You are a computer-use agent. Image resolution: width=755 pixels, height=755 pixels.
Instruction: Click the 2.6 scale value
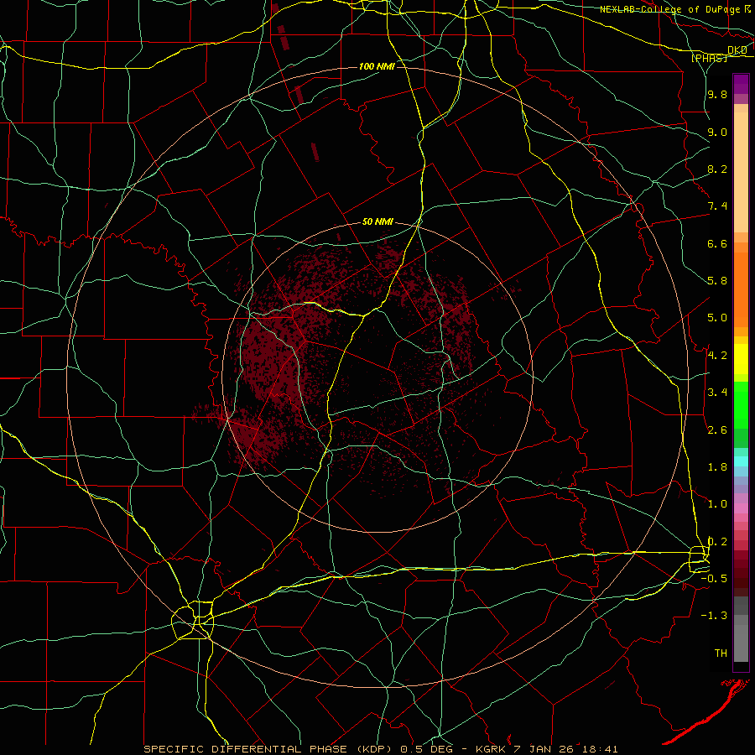tap(717, 430)
